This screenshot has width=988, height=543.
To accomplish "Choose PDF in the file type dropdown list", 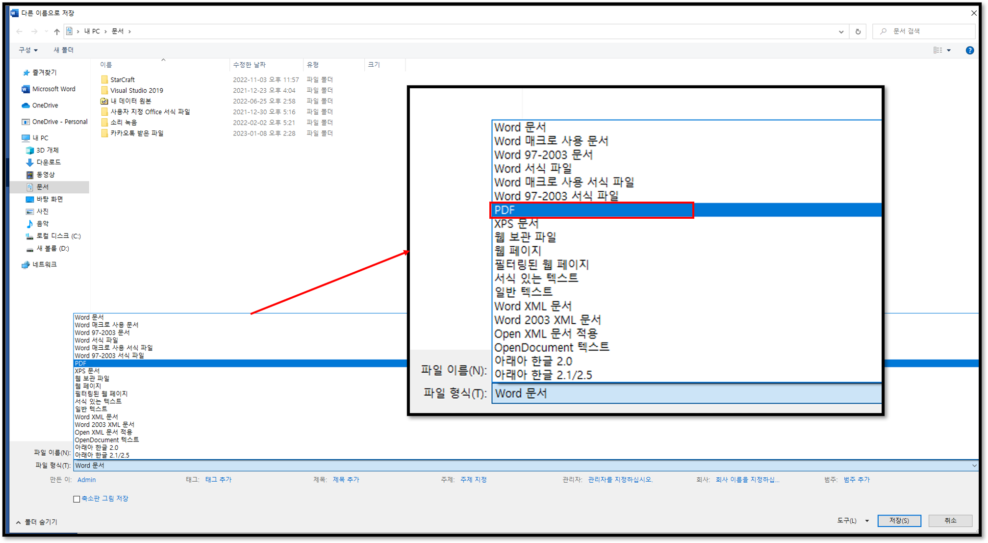I will pos(240,363).
